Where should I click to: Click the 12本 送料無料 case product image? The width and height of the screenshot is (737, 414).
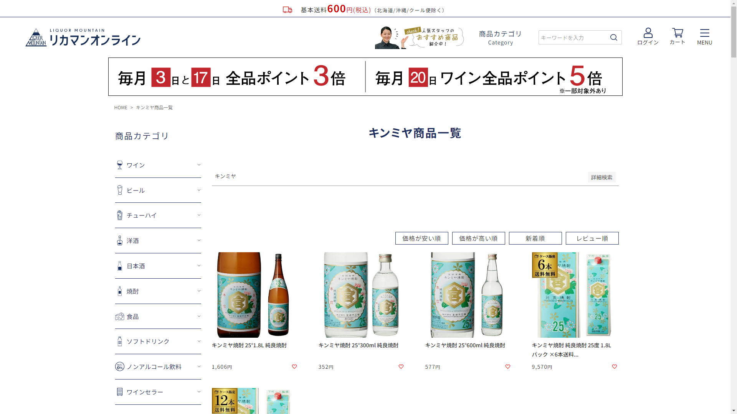[254, 401]
